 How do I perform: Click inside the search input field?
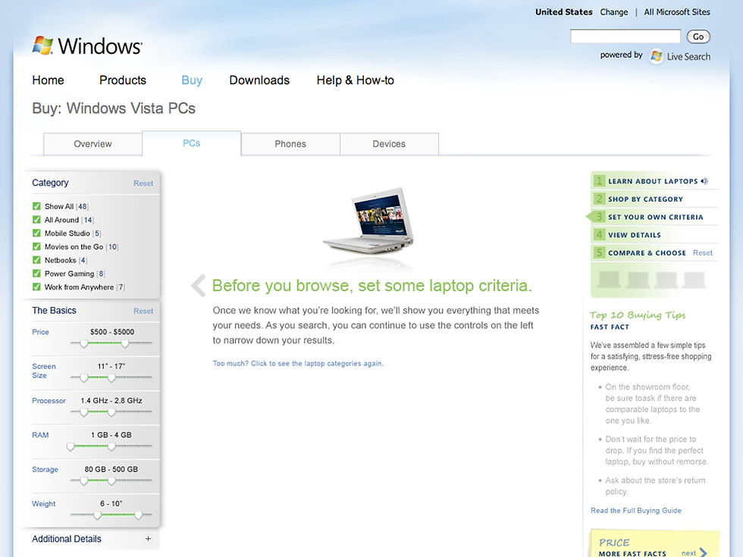[x=625, y=36]
